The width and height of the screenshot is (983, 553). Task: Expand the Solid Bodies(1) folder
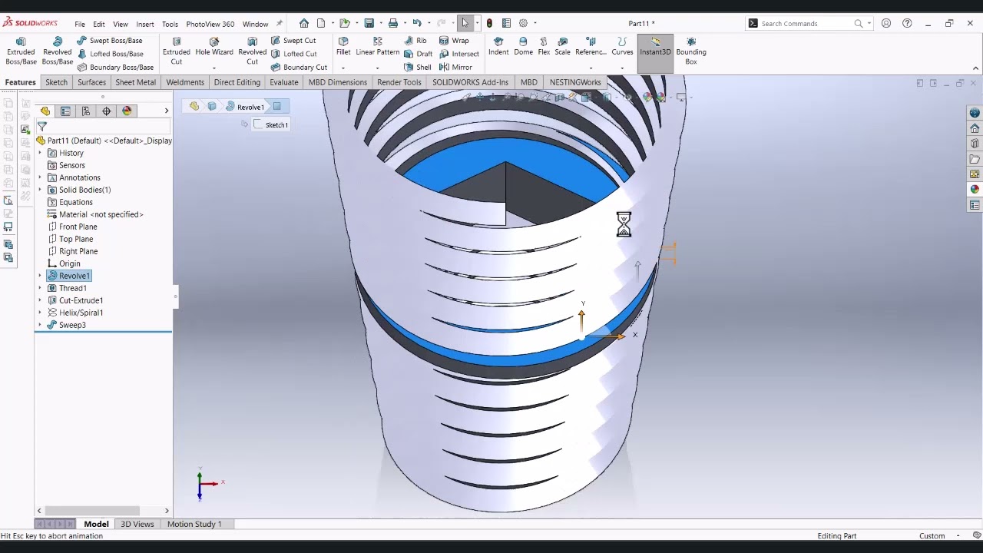(40, 190)
